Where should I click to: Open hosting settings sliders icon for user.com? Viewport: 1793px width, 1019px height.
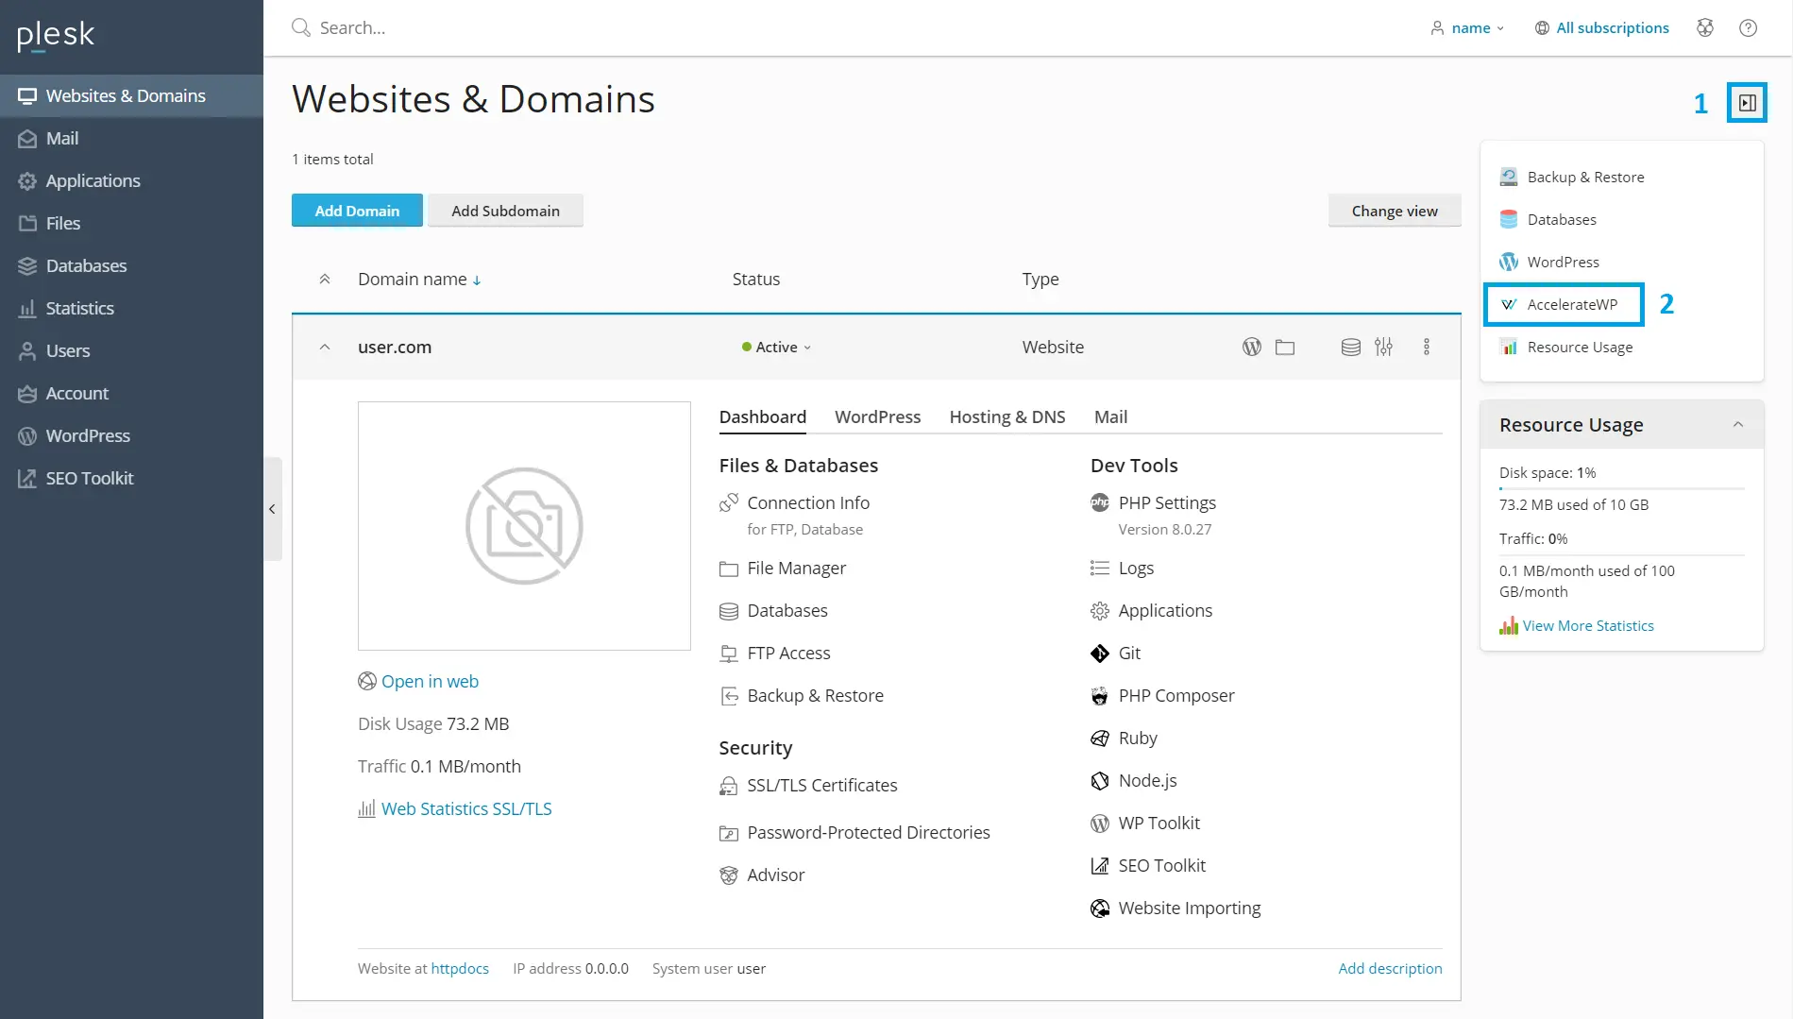[1383, 347]
